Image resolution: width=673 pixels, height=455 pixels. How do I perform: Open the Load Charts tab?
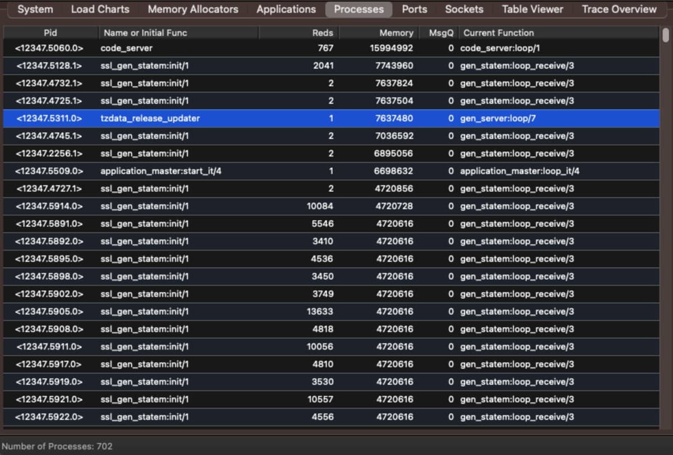pyautogui.click(x=100, y=9)
